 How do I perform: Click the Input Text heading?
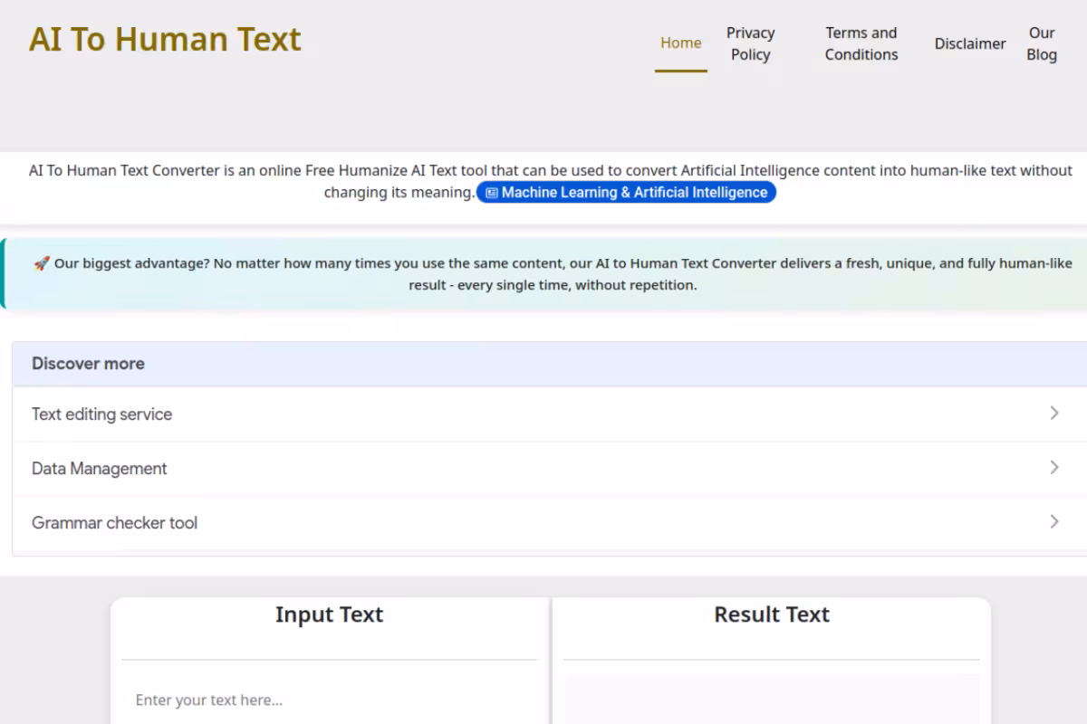click(x=330, y=614)
